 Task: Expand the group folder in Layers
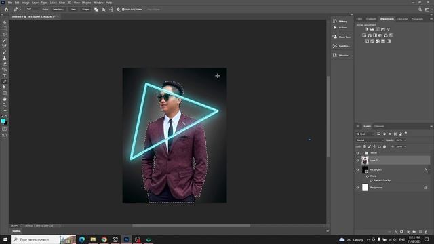(363, 153)
